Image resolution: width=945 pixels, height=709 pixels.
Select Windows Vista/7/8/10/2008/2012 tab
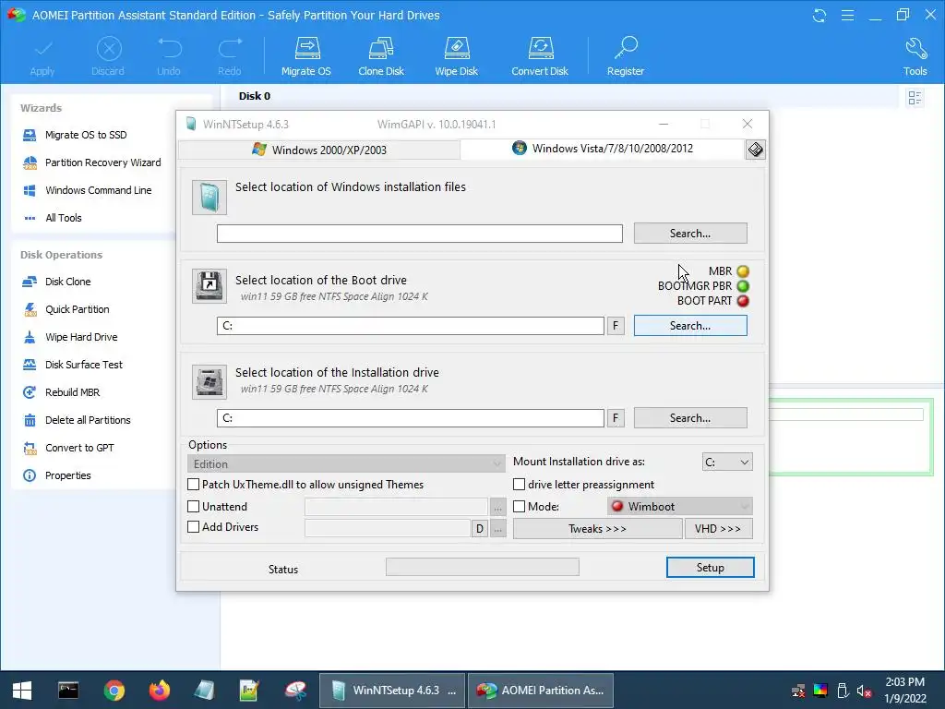coord(603,149)
